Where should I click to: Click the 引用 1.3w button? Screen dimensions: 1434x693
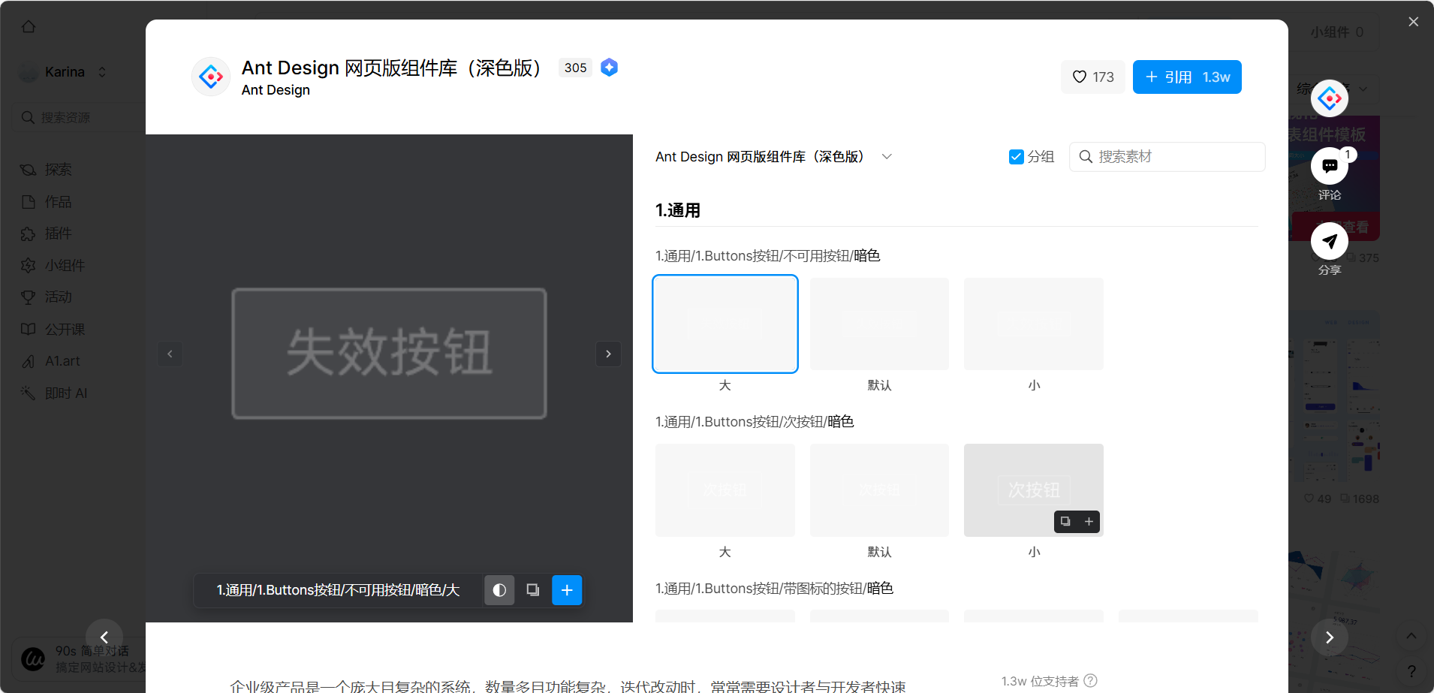coord(1187,77)
